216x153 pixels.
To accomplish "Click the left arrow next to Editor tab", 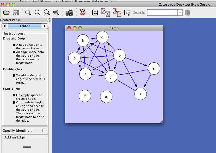I will 5,26.
